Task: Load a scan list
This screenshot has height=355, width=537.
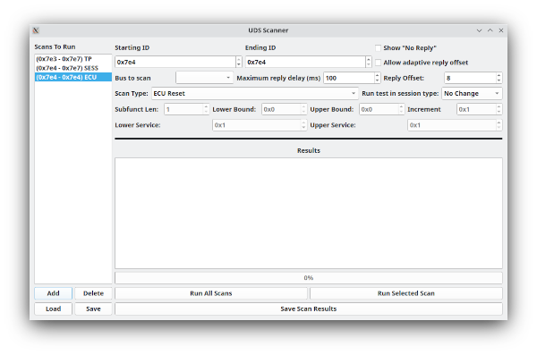Action: pos(53,309)
